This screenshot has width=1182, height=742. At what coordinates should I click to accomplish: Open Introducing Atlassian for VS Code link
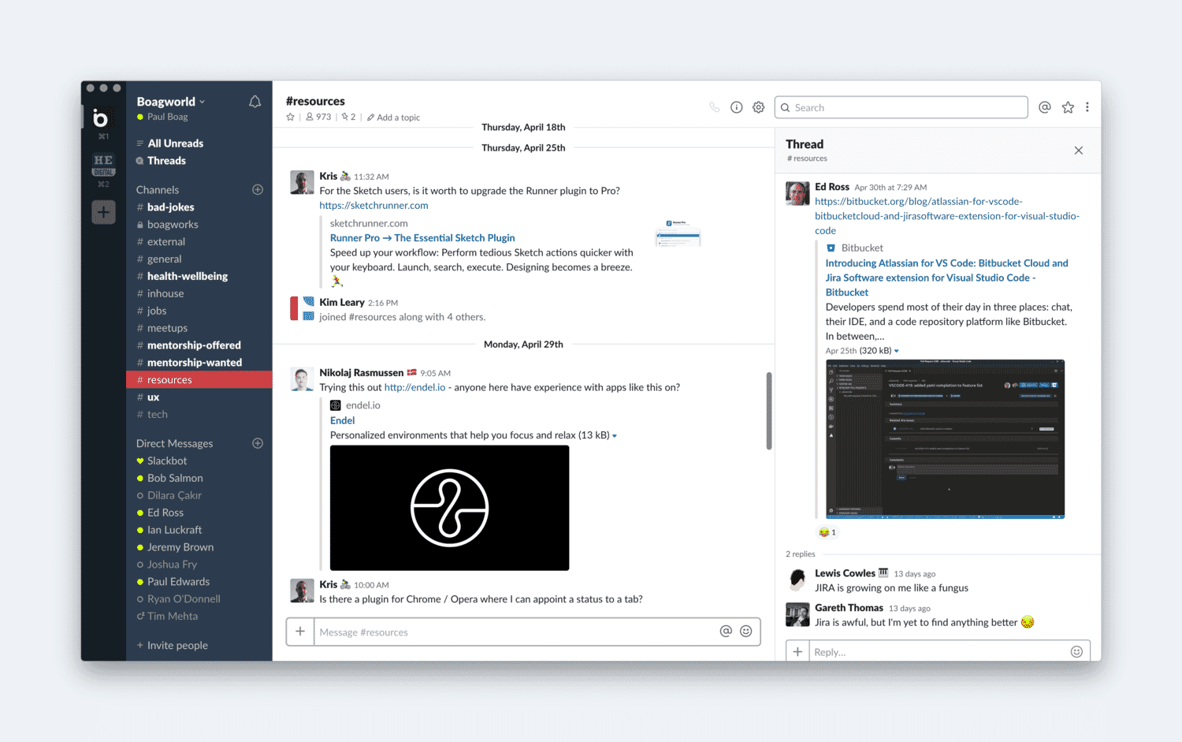pos(946,278)
